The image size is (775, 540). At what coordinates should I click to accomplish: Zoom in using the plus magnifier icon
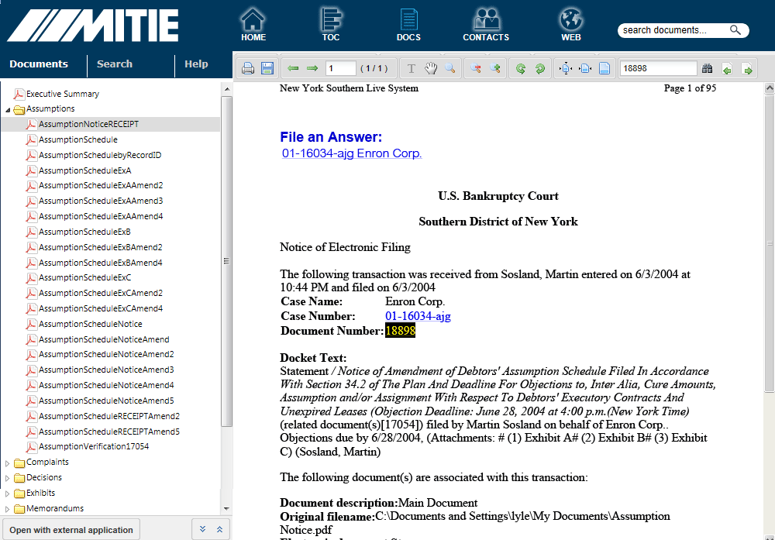pyautogui.click(x=494, y=68)
